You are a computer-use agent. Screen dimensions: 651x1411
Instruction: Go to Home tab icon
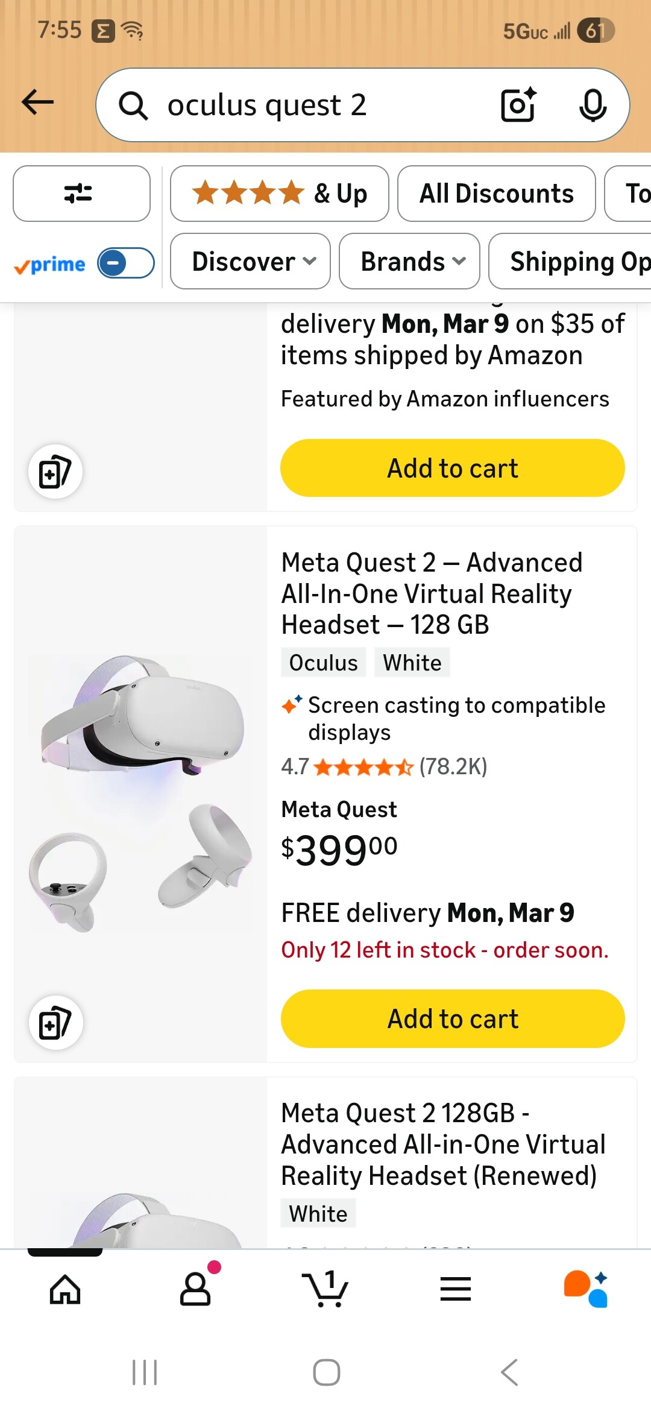pos(65,1289)
